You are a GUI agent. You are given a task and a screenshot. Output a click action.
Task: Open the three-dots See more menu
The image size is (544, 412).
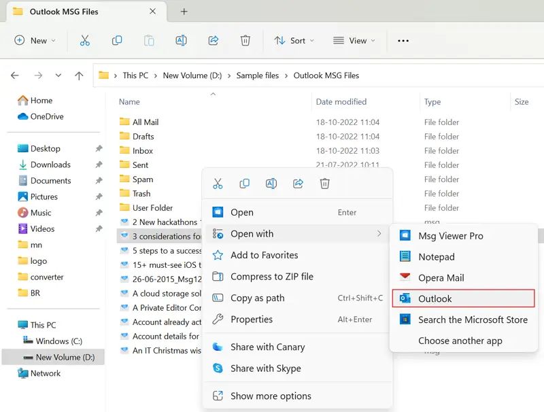tap(403, 41)
